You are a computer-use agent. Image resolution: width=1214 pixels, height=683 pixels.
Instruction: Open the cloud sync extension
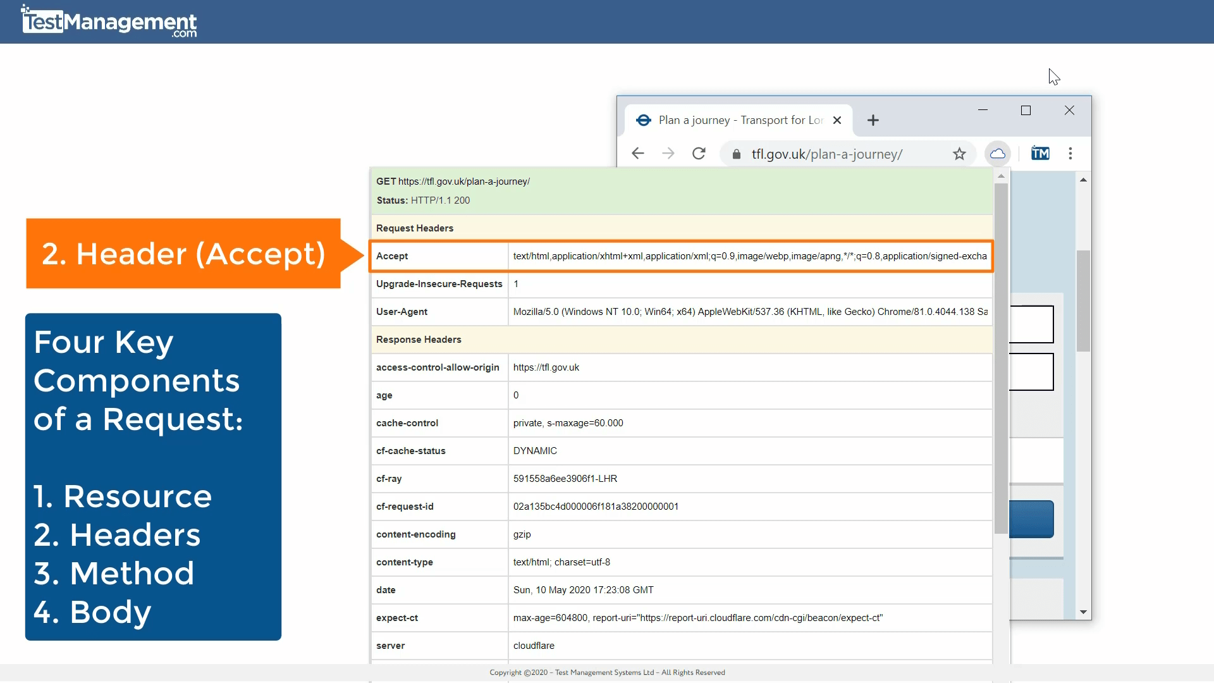pyautogui.click(x=997, y=153)
